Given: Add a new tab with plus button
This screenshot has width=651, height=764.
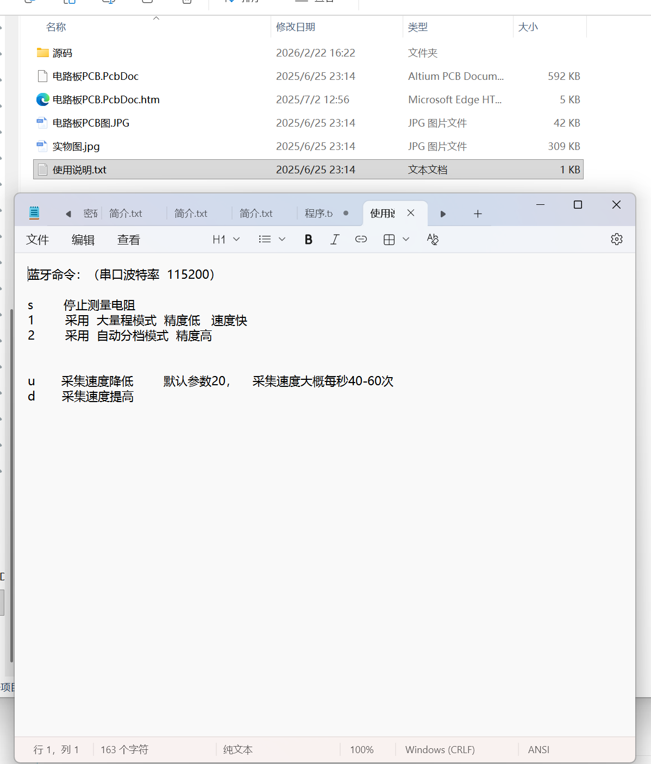Looking at the screenshot, I should pos(478,214).
